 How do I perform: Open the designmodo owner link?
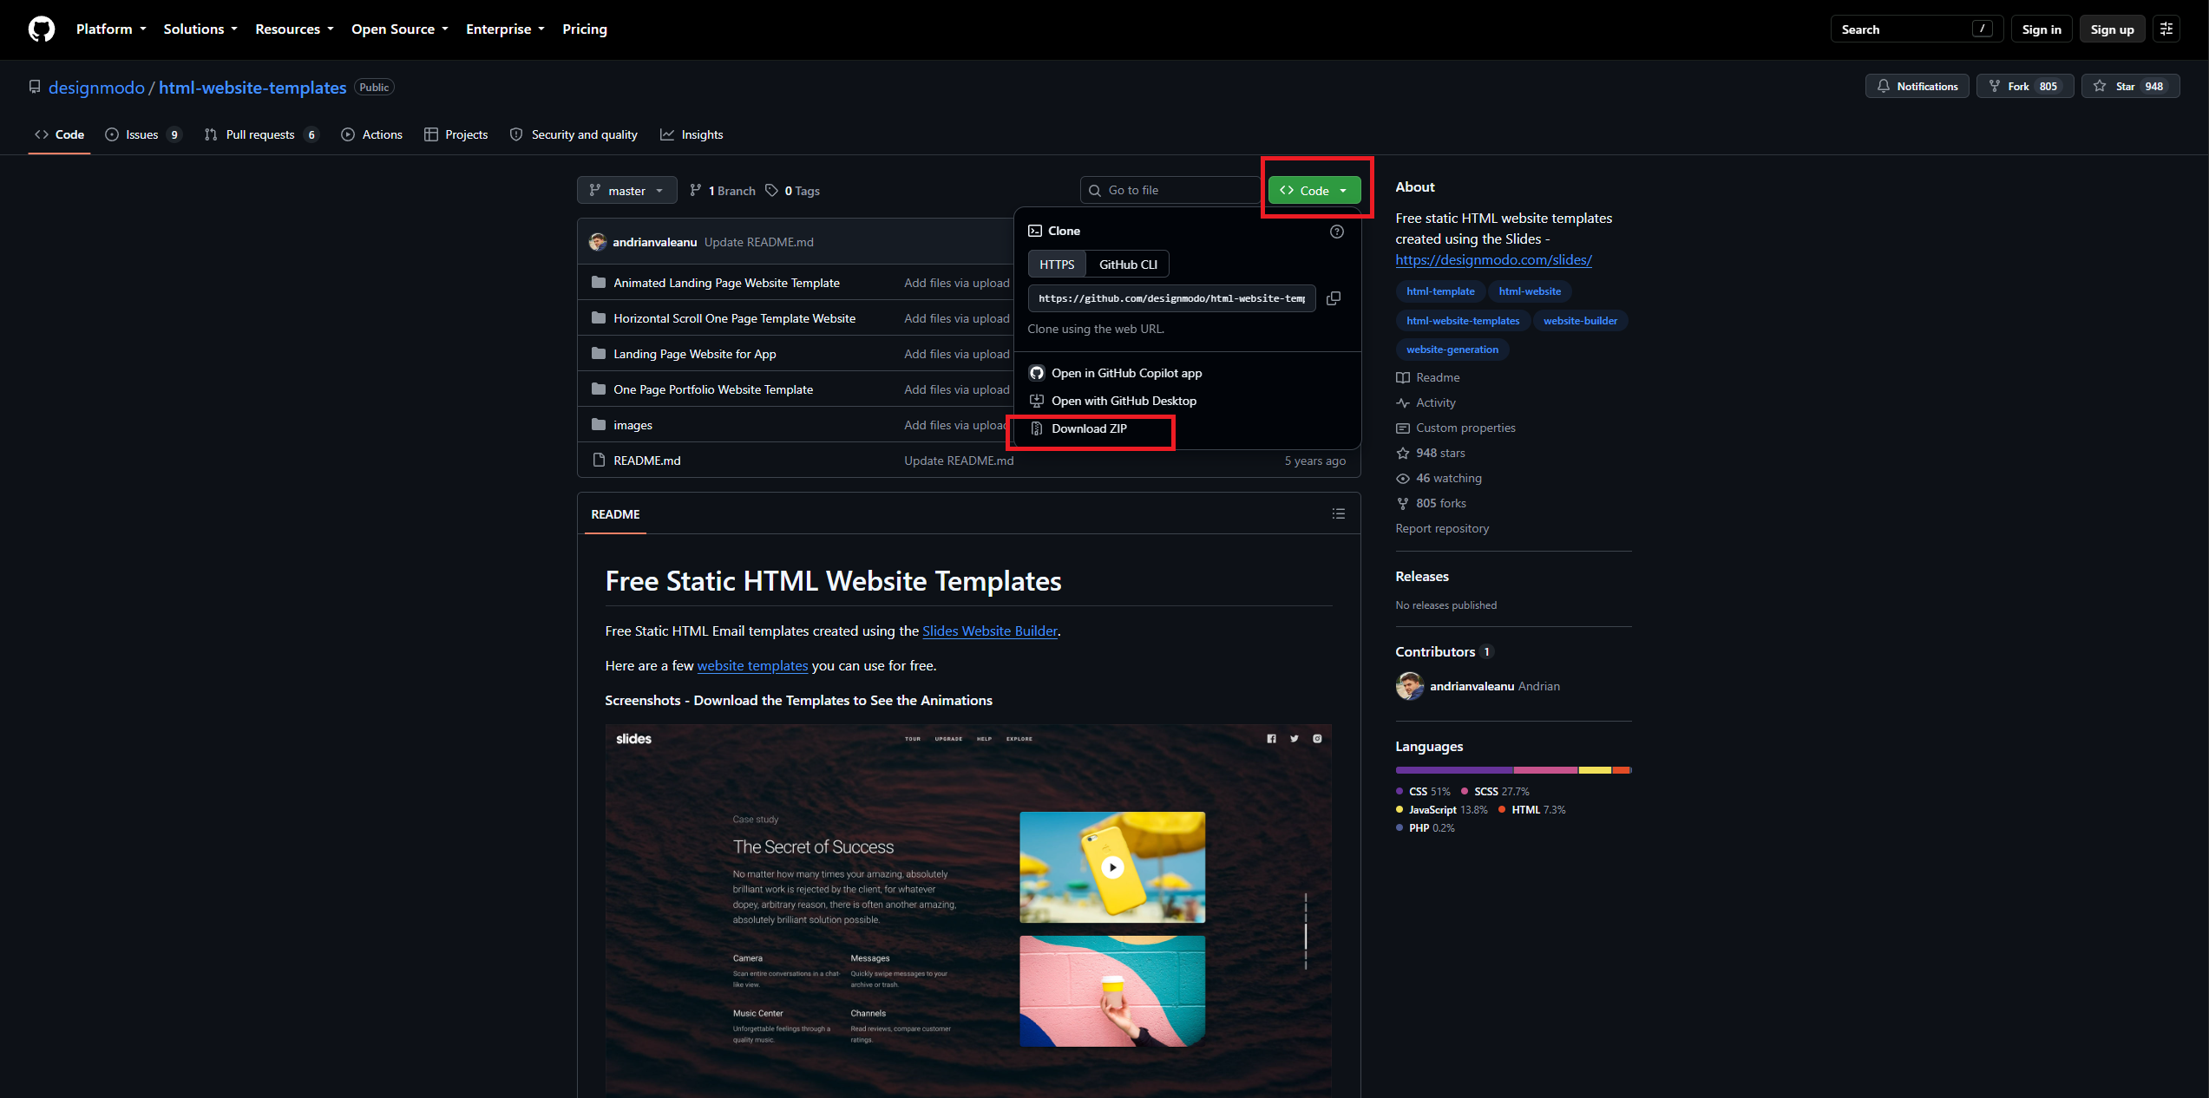click(96, 88)
